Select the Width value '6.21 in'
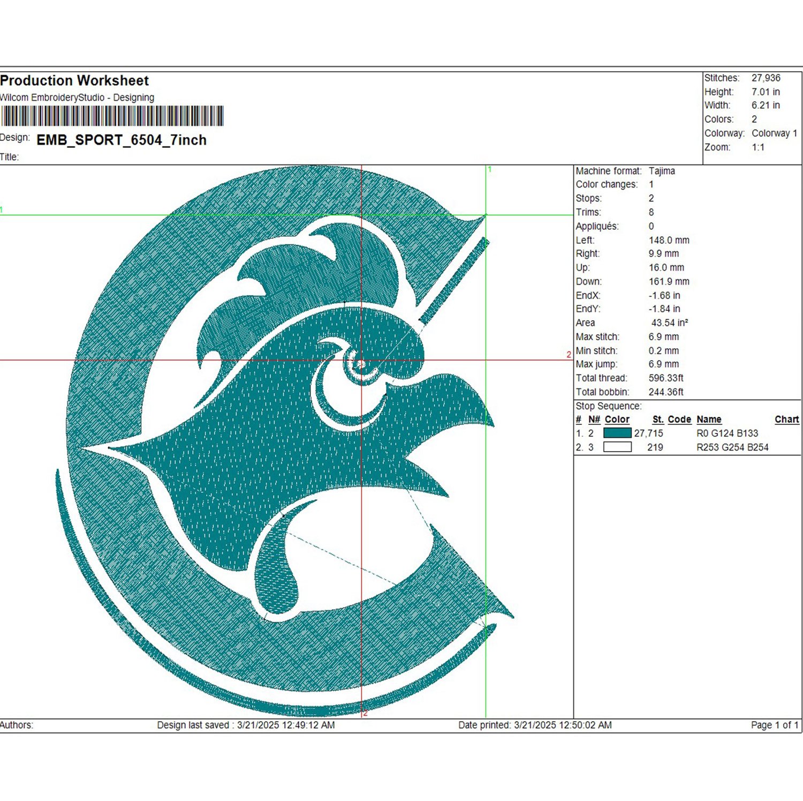The width and height of the screenshot is (803, 801). (x=766, y=106)
